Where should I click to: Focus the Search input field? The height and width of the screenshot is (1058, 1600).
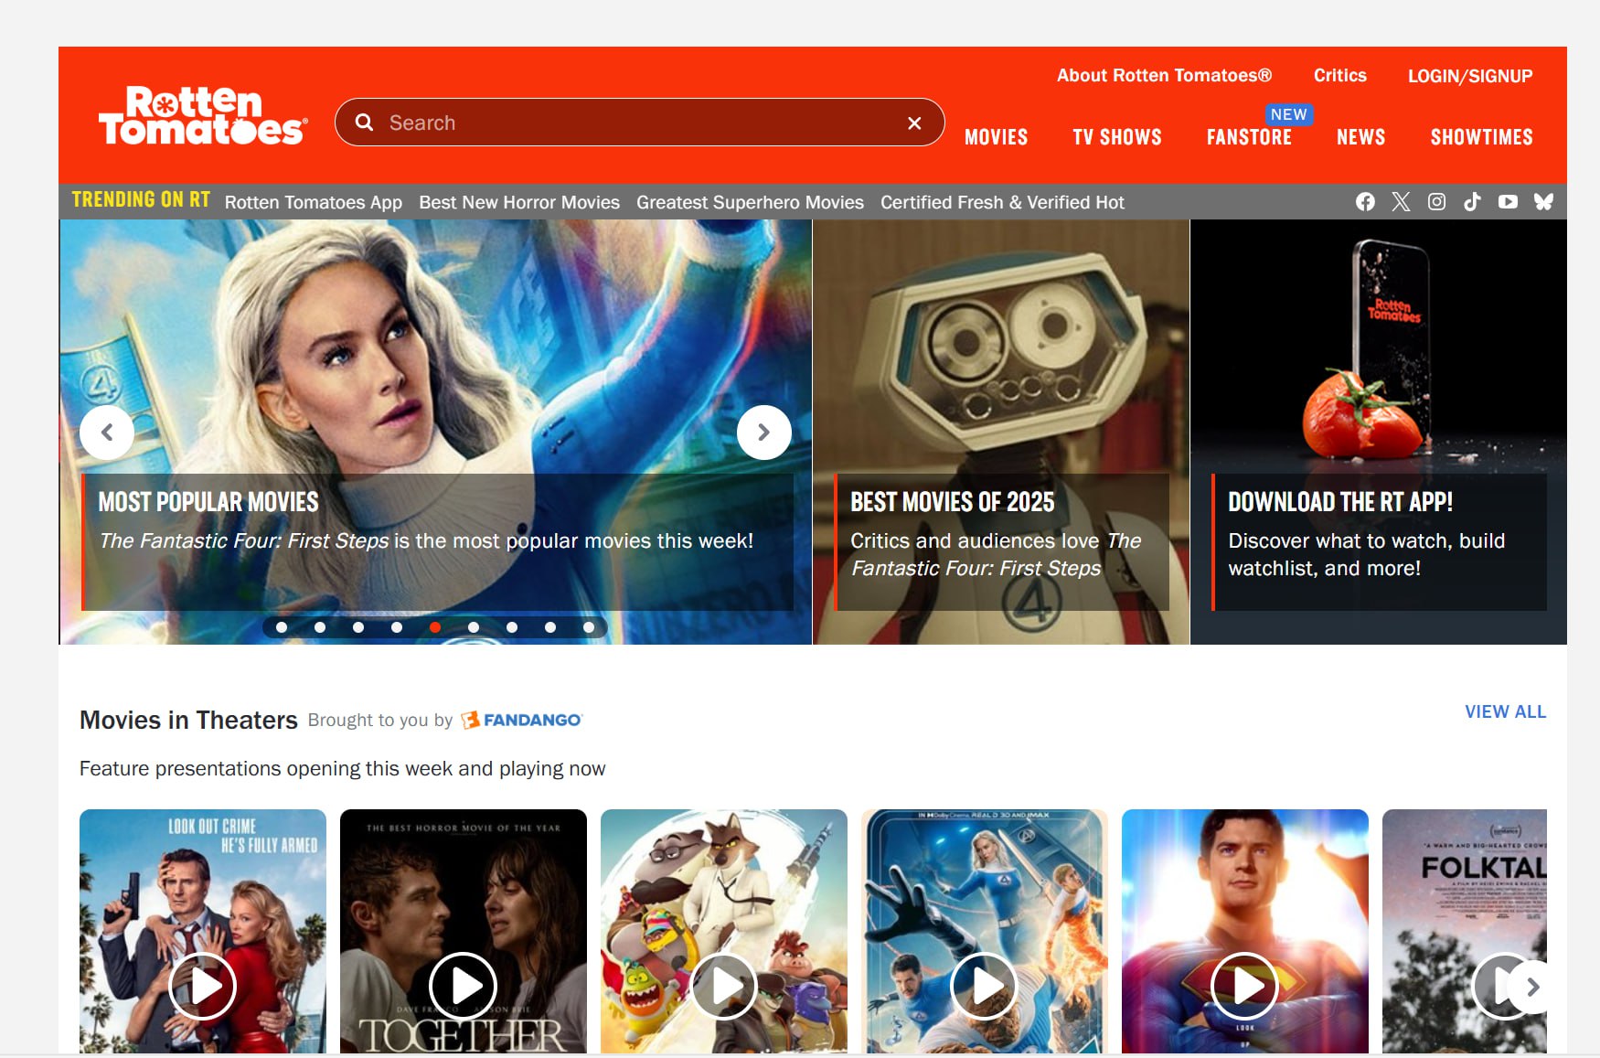(640, 123)
